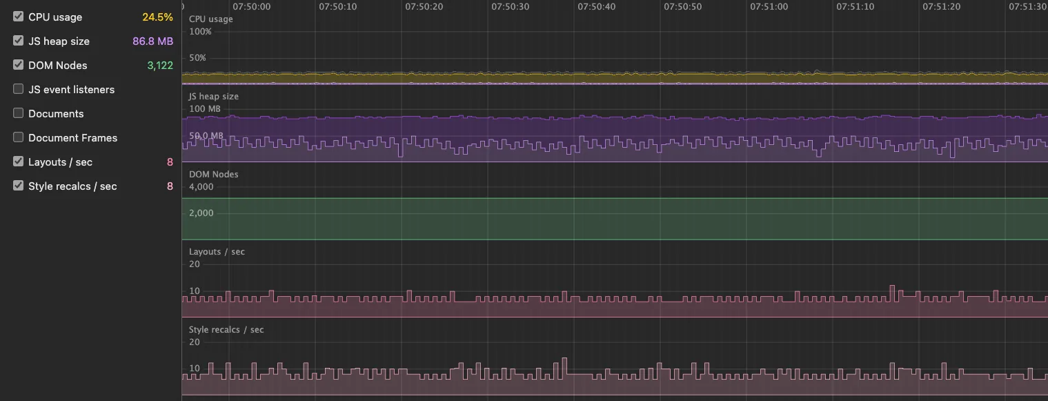Image resolution: width=1048 pixels, height=401 pixels.
Task: Click the 07:50:50 timeline marker
Action: click(683, 6)
